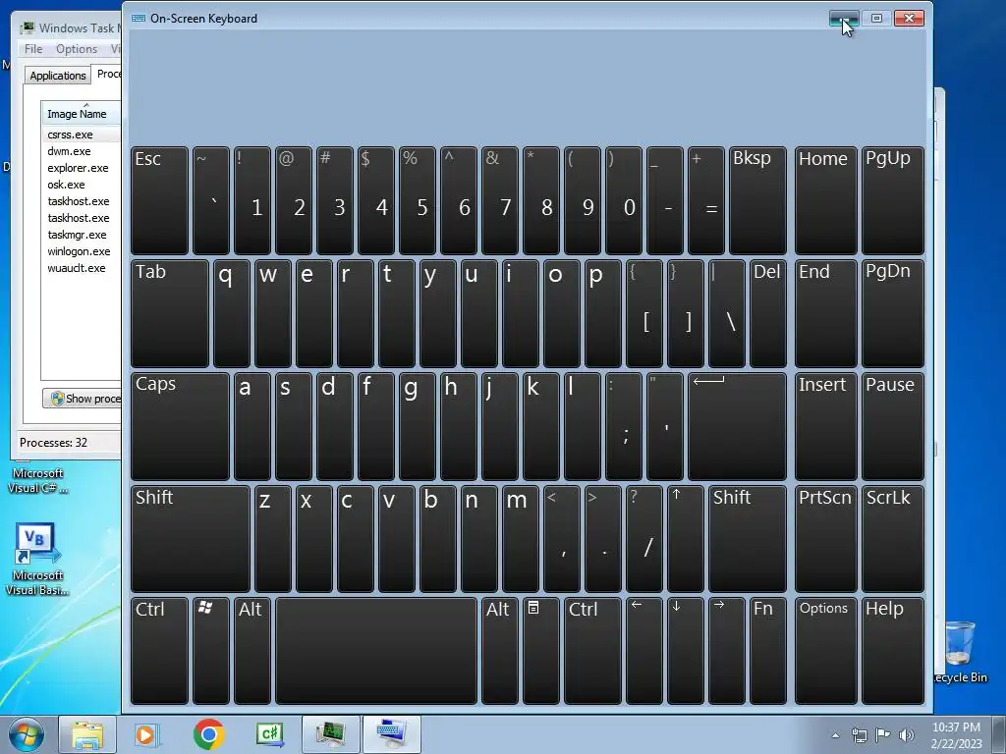Select Recycle Bin desktop icon
The height and width of the screenshot is (754, 1006).
[961, 651]
